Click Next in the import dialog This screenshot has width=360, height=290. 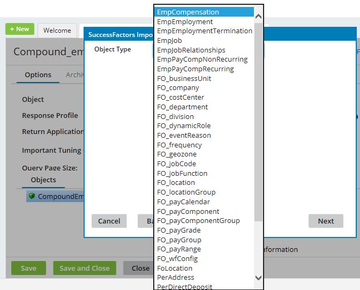click(326, 221)
